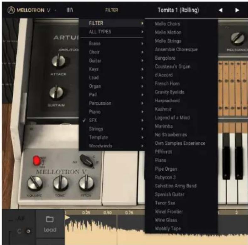This screenshot has width=248, height=245.
Task: Expand the Brass category submenu
Action: [112, 44]
